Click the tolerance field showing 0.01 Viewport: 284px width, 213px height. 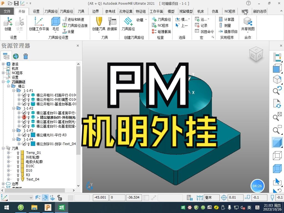(x=235, y=197)
